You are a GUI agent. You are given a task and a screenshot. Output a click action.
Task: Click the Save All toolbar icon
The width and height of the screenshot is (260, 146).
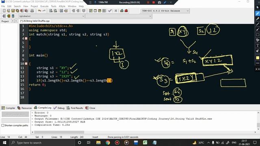tap(17, 11)
